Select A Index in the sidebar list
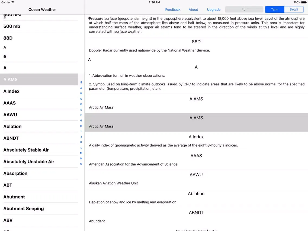Image resolution: width=308 pixels, height=231 pixels. click(x=39, y=91)
